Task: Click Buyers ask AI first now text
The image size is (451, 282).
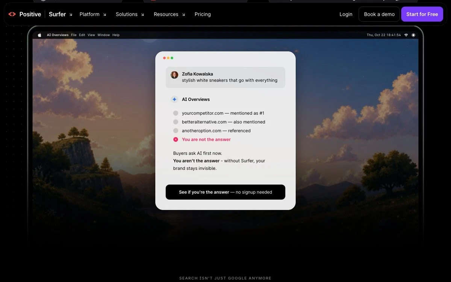Action: click(198, 153)
